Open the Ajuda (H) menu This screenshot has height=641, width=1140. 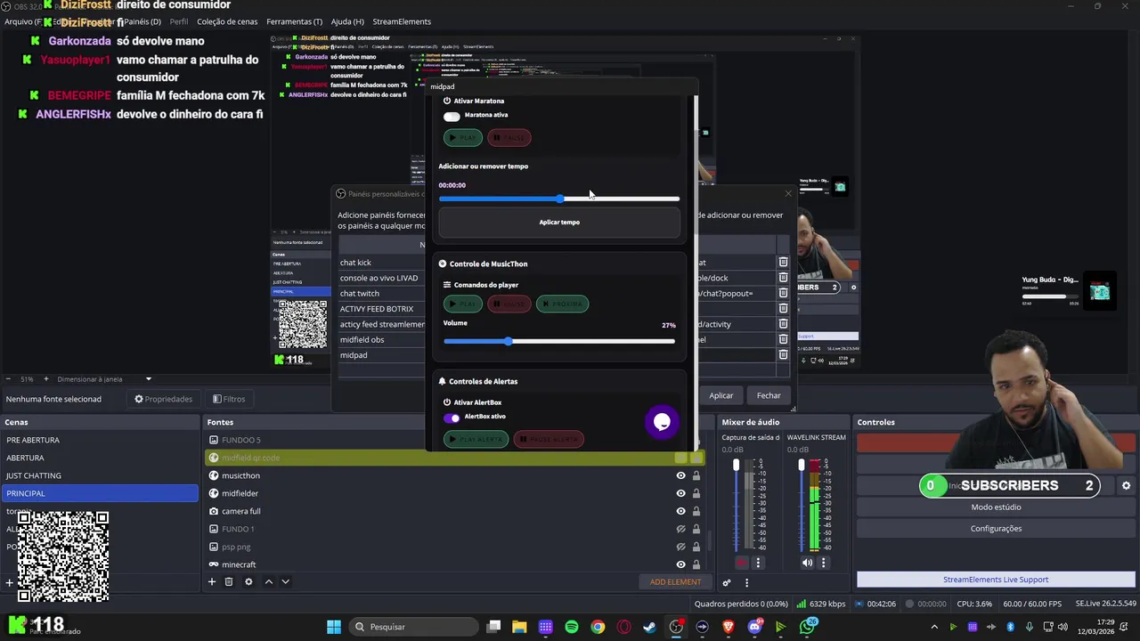point(347,21)
